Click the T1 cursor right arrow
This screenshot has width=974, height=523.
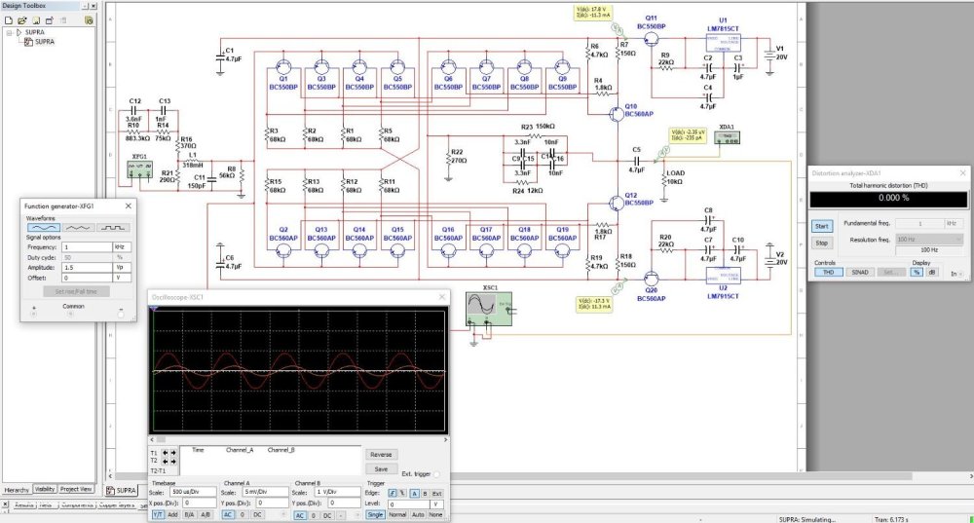point(174,453)
